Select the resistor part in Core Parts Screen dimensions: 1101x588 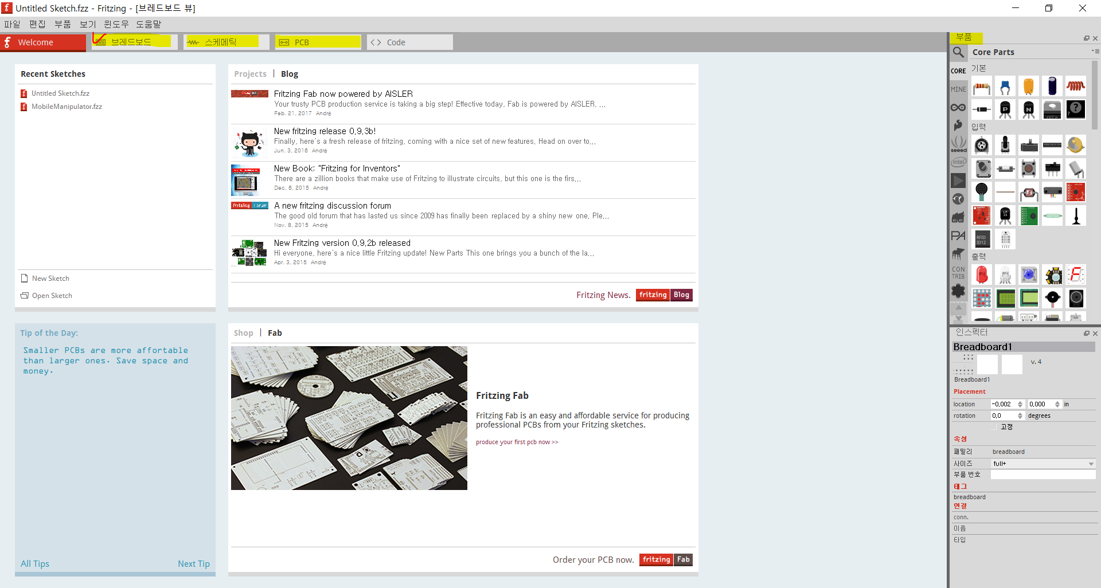(x=982, y=87)
